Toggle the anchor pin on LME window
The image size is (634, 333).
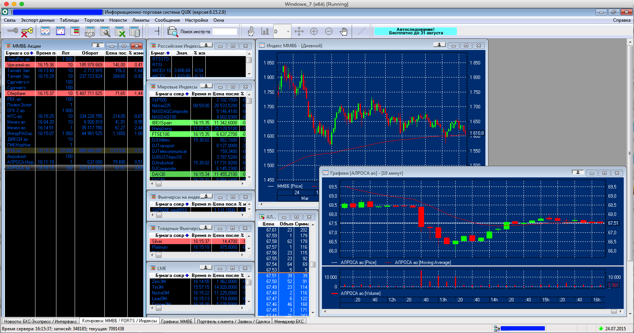click(206, 268)
